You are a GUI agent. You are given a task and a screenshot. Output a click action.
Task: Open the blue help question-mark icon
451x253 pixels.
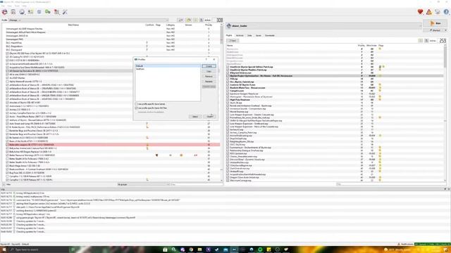446,12
